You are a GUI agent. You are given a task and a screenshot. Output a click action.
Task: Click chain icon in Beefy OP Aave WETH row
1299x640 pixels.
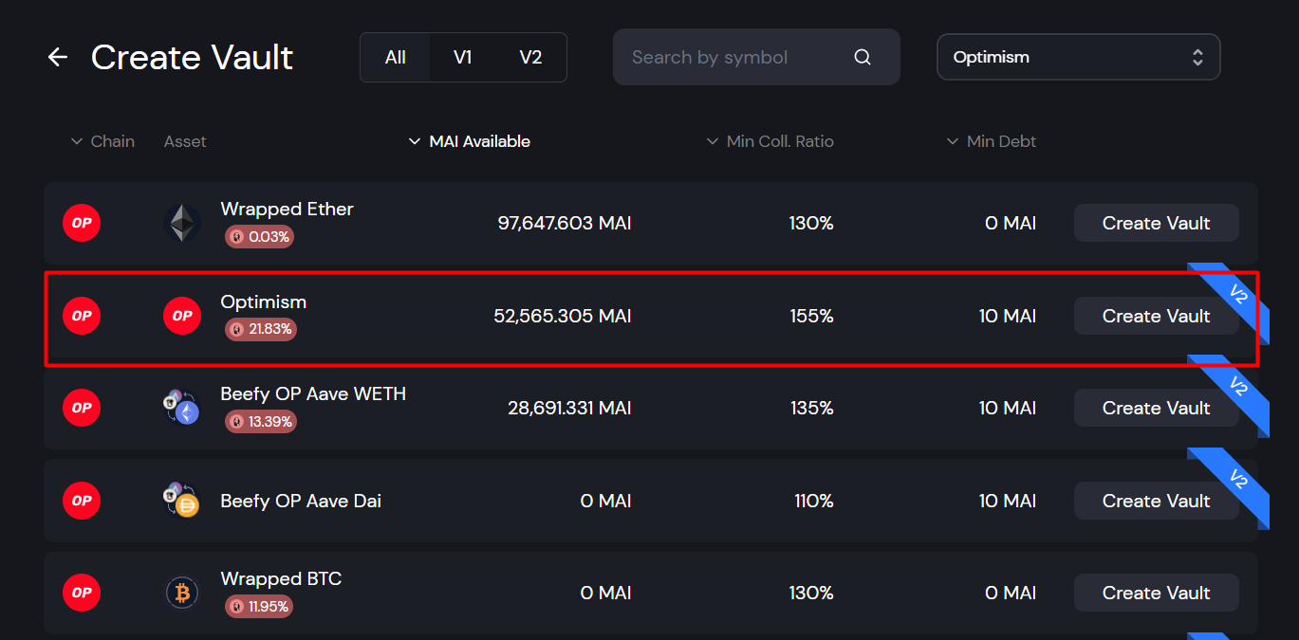pos(82,408)
